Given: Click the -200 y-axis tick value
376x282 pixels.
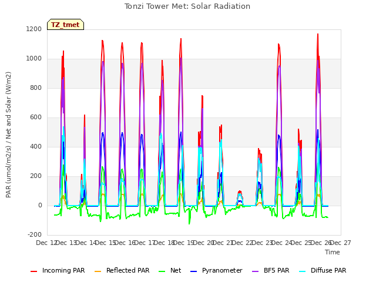Looking at the screenshot, I should [35, 235].
